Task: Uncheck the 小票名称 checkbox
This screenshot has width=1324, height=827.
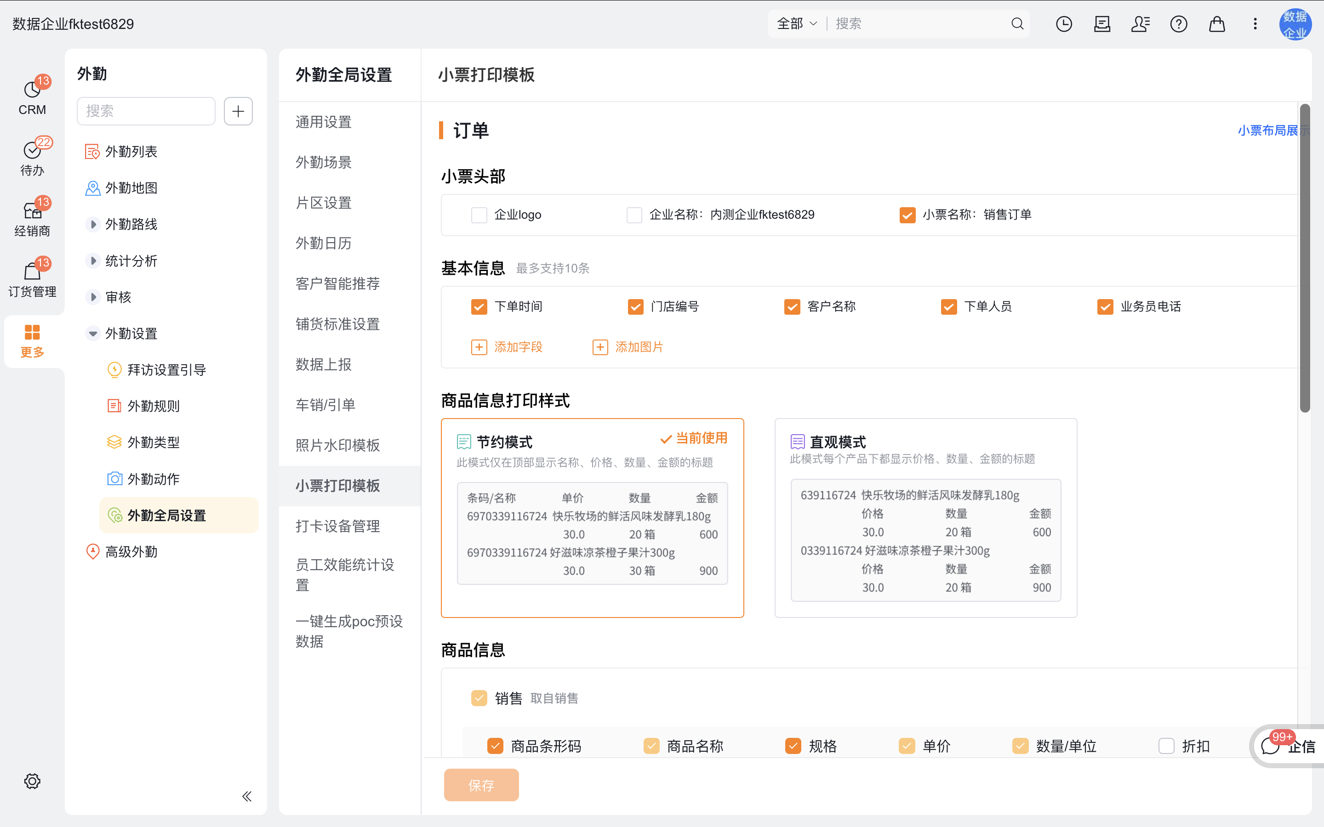Action: point(907,215)
